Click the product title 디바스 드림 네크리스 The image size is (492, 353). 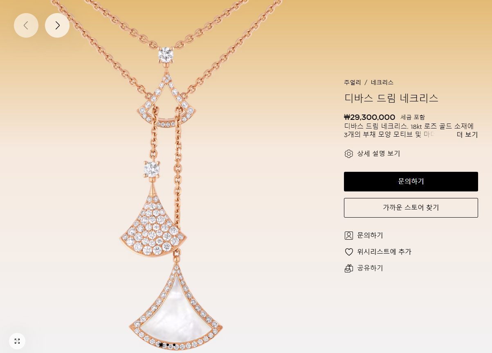[391, 98]
